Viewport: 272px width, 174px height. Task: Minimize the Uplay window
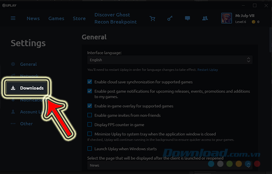244,5
